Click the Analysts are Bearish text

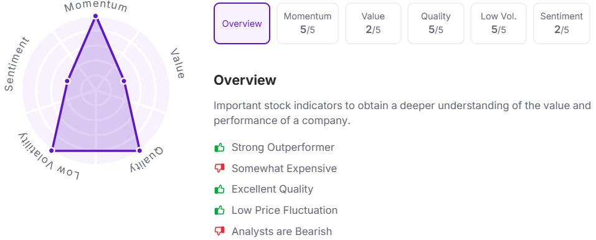point(281,231)
